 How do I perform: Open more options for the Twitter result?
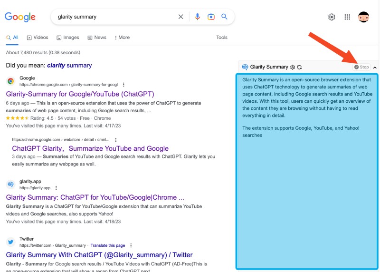131,245
